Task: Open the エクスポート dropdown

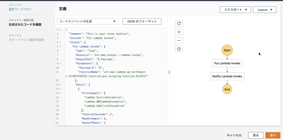Action: coord(235,10)
